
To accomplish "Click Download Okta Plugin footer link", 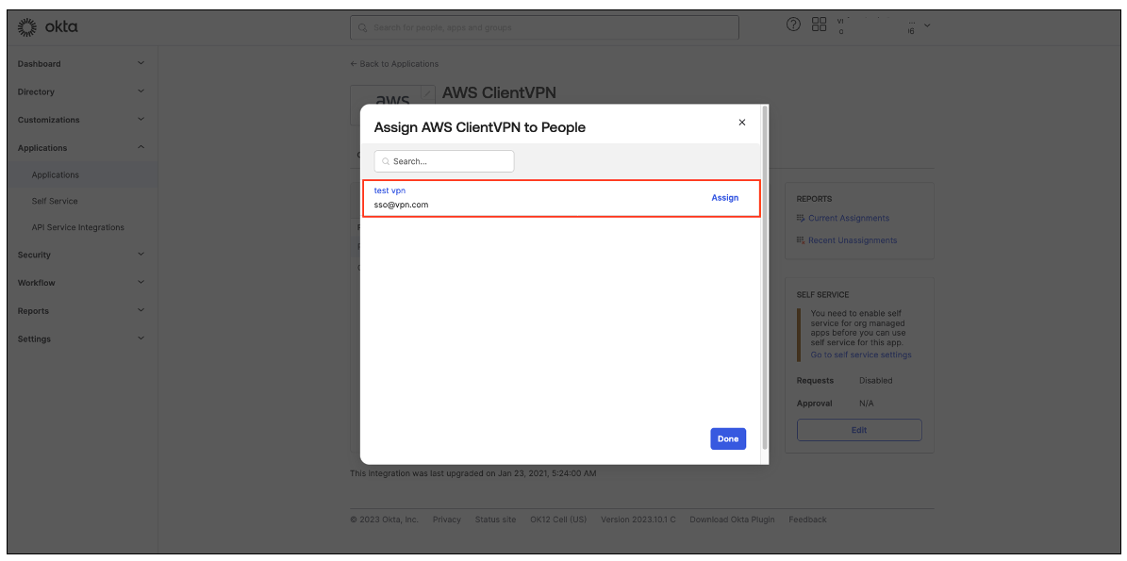I will coord(732,520).
